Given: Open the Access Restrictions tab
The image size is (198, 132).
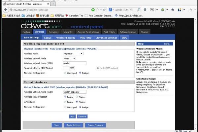Looking at the screenshot, I should (88, 32).
